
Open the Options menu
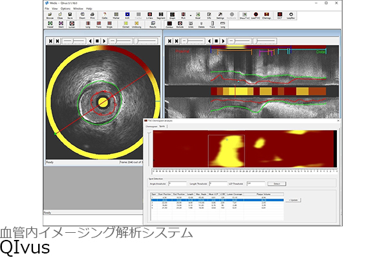pos(65,8)
